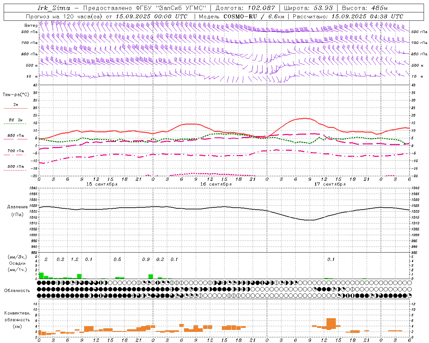This screenshot has width=429, height=343.
Task: Click the '1.2' three-hour precipitation value
Action: [x=74, y=259]
